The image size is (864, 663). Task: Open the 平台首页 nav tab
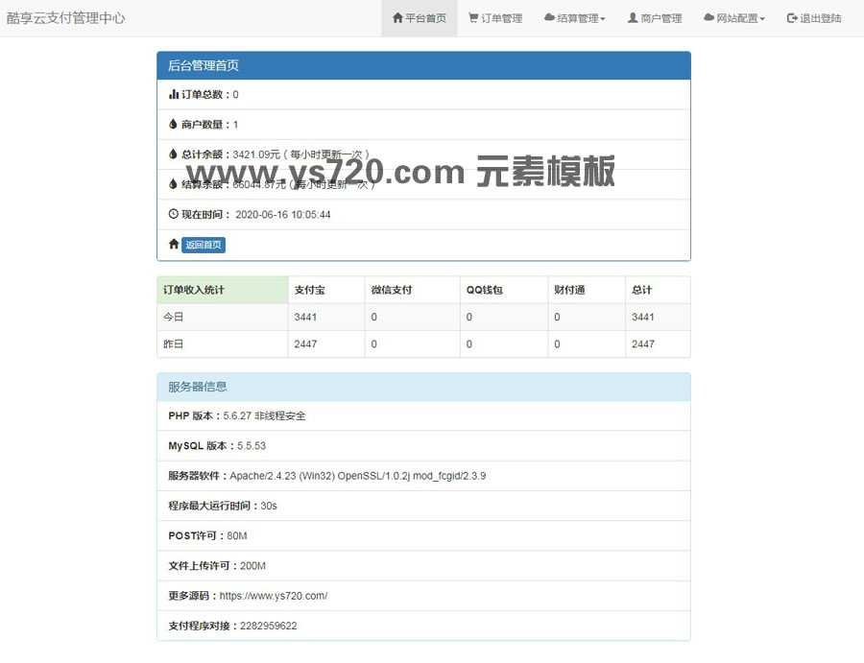(x=420, y=18)
